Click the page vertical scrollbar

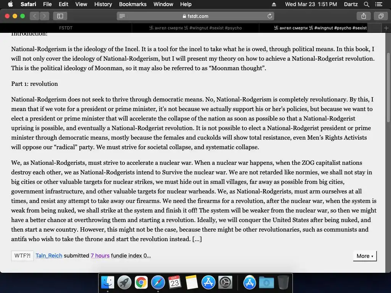pyautogui.click(x=388, y=87)
